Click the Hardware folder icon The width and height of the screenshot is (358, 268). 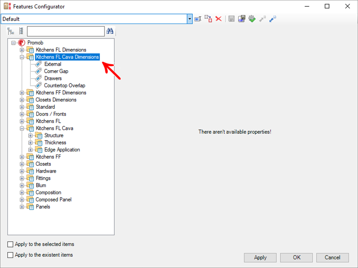coord(30,171)
